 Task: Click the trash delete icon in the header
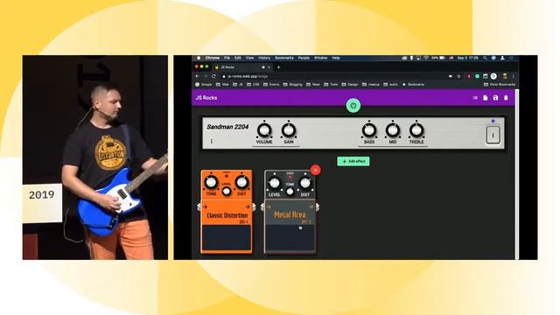pyautogui.click(x=506, y=98)
